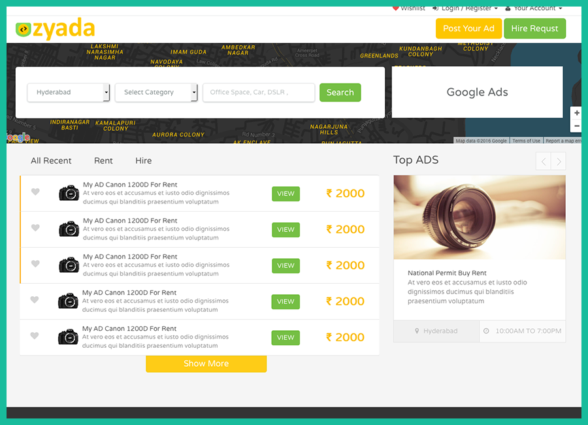This screenshot has height=425, width=588.
Task: Toggle wishlist heart on fifth ad listing
Action: tap(35, 336)
